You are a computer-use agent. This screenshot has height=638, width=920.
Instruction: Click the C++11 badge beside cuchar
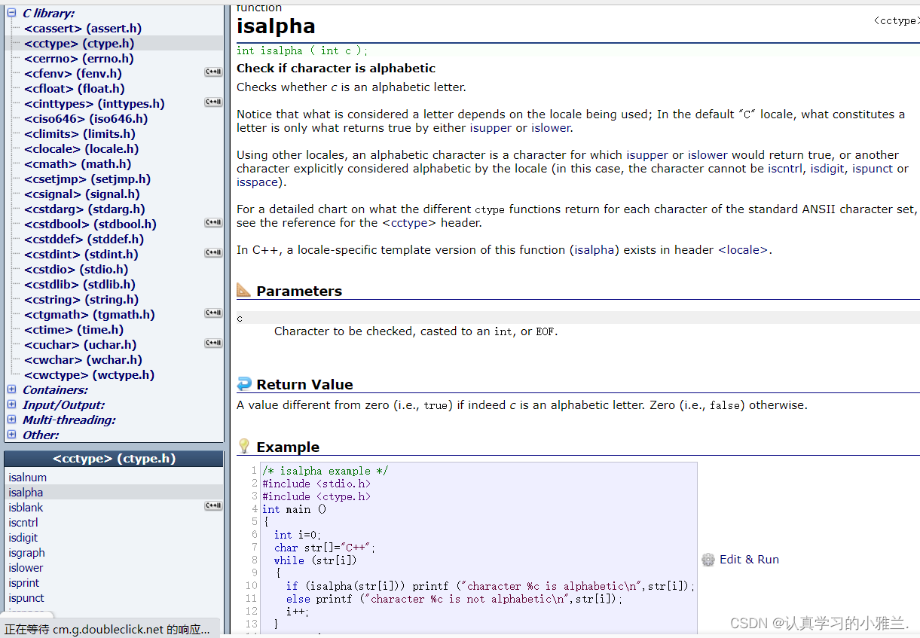pos(213,343)
